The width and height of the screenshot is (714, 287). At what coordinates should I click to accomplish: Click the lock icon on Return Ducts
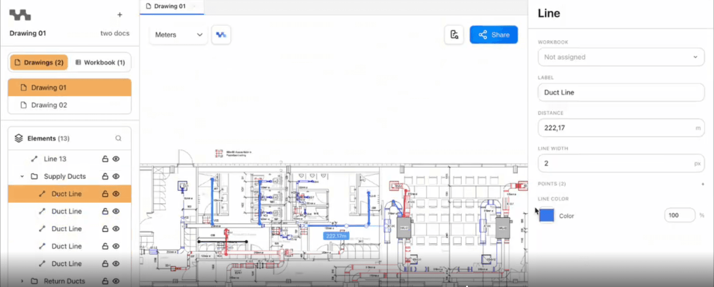click(x=105, y=281)
